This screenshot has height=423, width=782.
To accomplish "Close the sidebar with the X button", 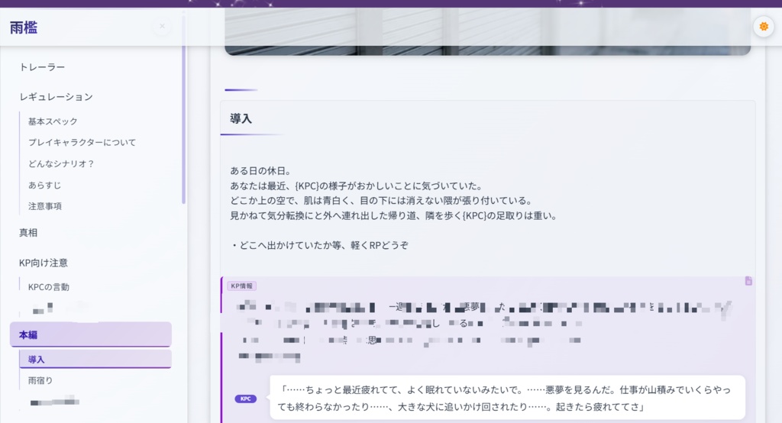I will click(x=162, y=26).
